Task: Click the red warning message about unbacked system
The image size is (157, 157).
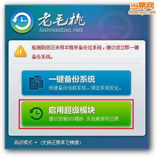Action: pos(85,52)
